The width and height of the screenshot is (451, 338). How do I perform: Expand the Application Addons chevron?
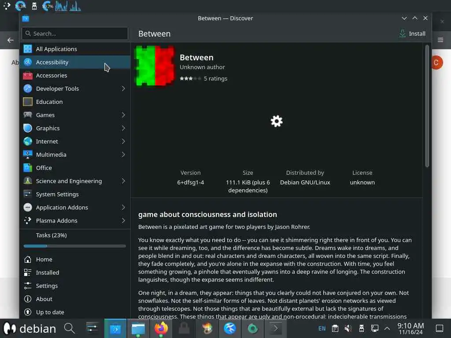click(x=123, y=208)
